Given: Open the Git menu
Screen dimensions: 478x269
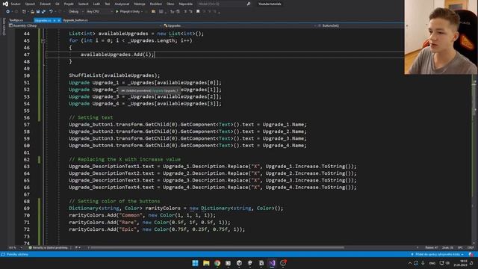Looking at the screenshot, I should 58,4.
